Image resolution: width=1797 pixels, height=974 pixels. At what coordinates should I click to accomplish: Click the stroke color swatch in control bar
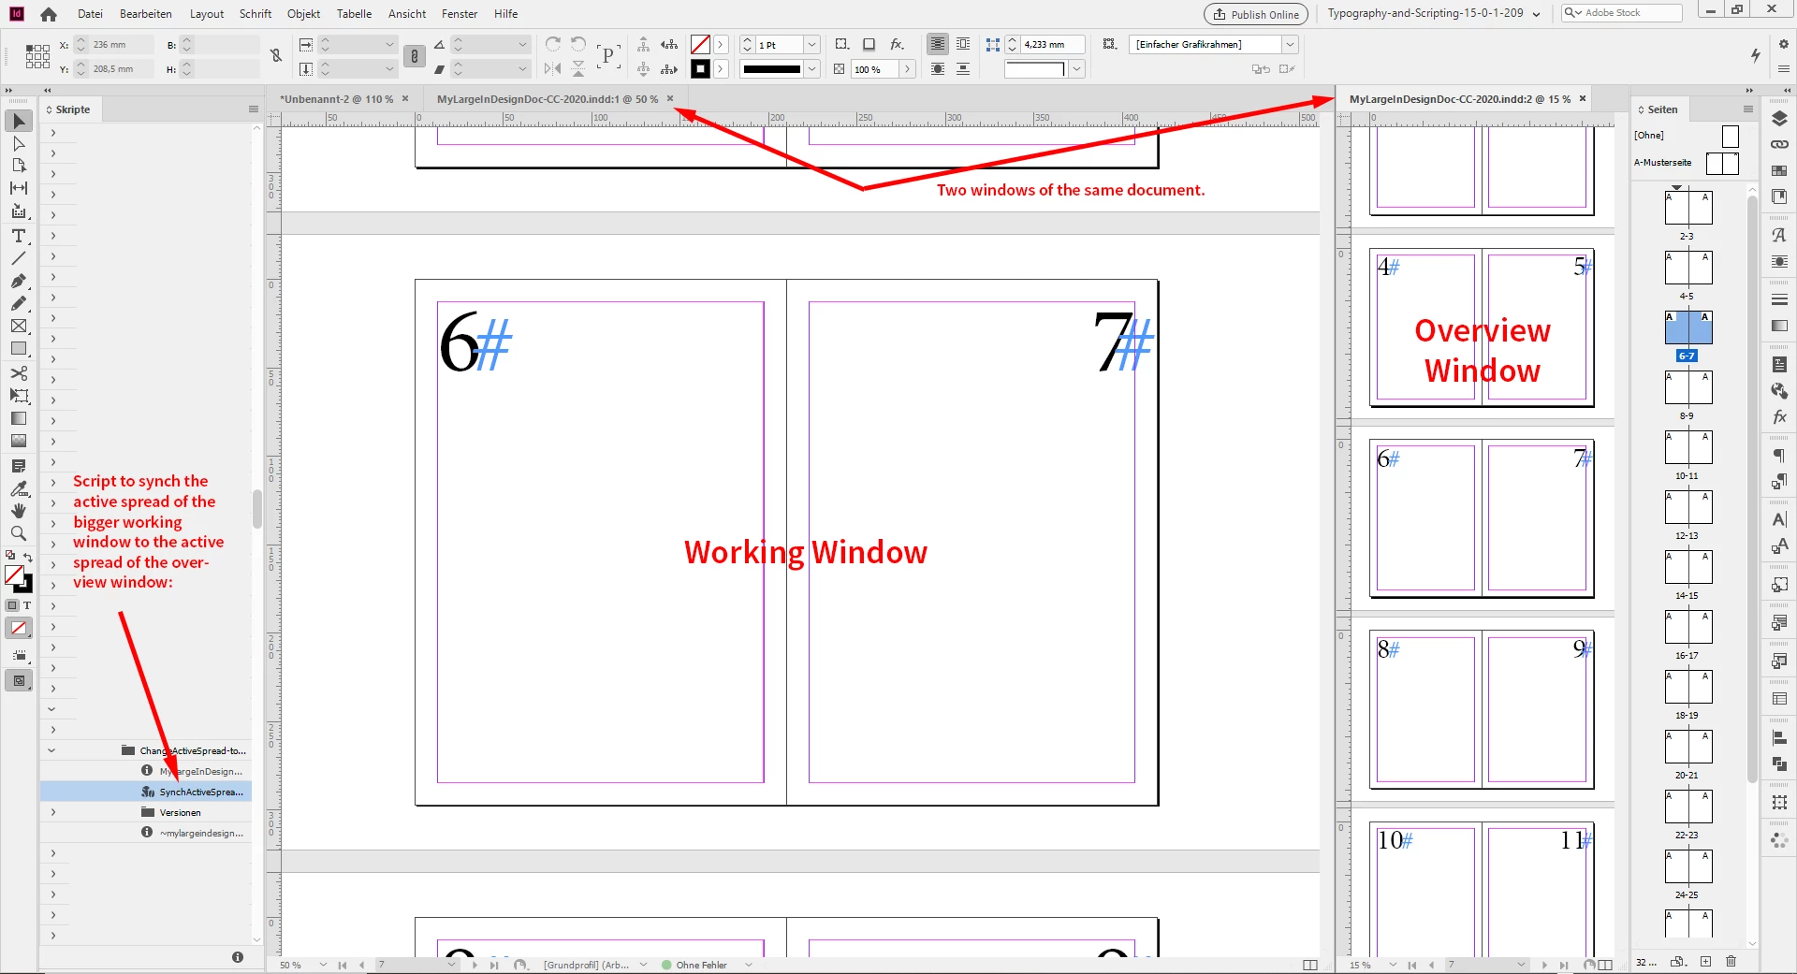pos(700,68)
